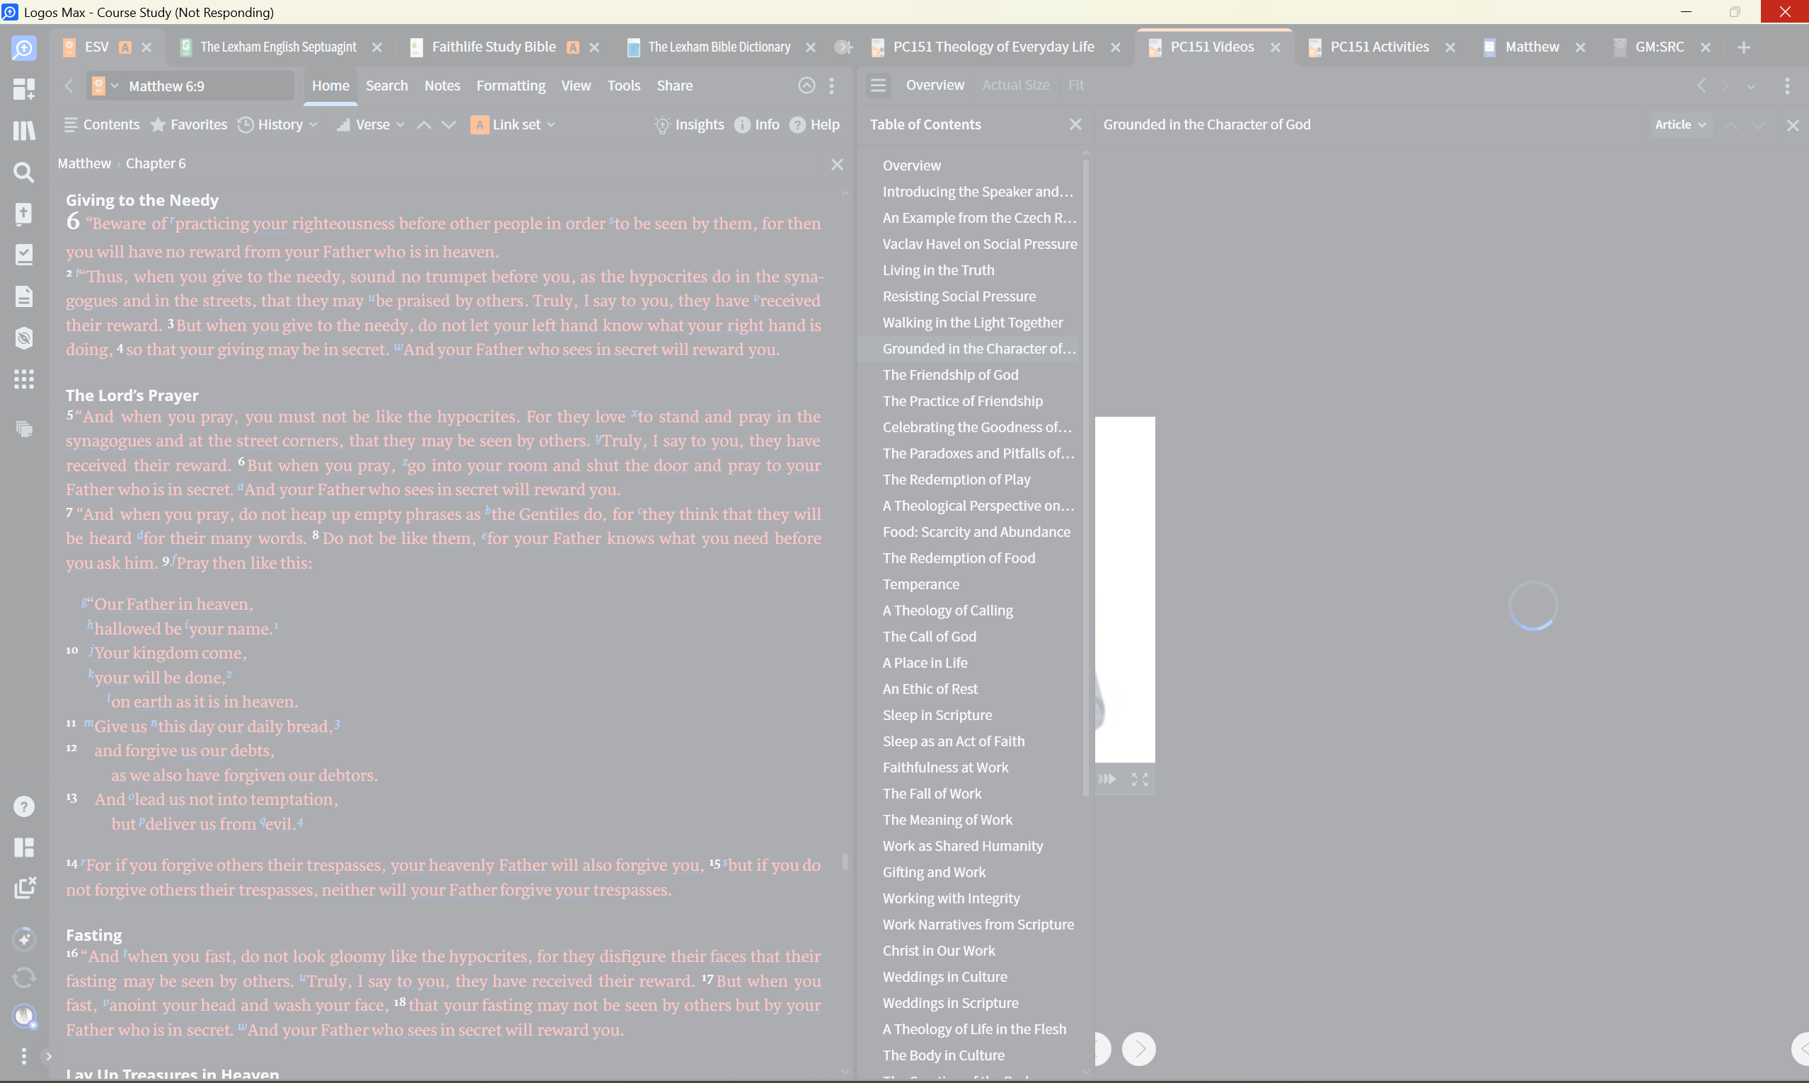Click the Info icon in the Bible toolbar
The height and width of the screenshot is (1083, 1809).
tap(742, 124)
